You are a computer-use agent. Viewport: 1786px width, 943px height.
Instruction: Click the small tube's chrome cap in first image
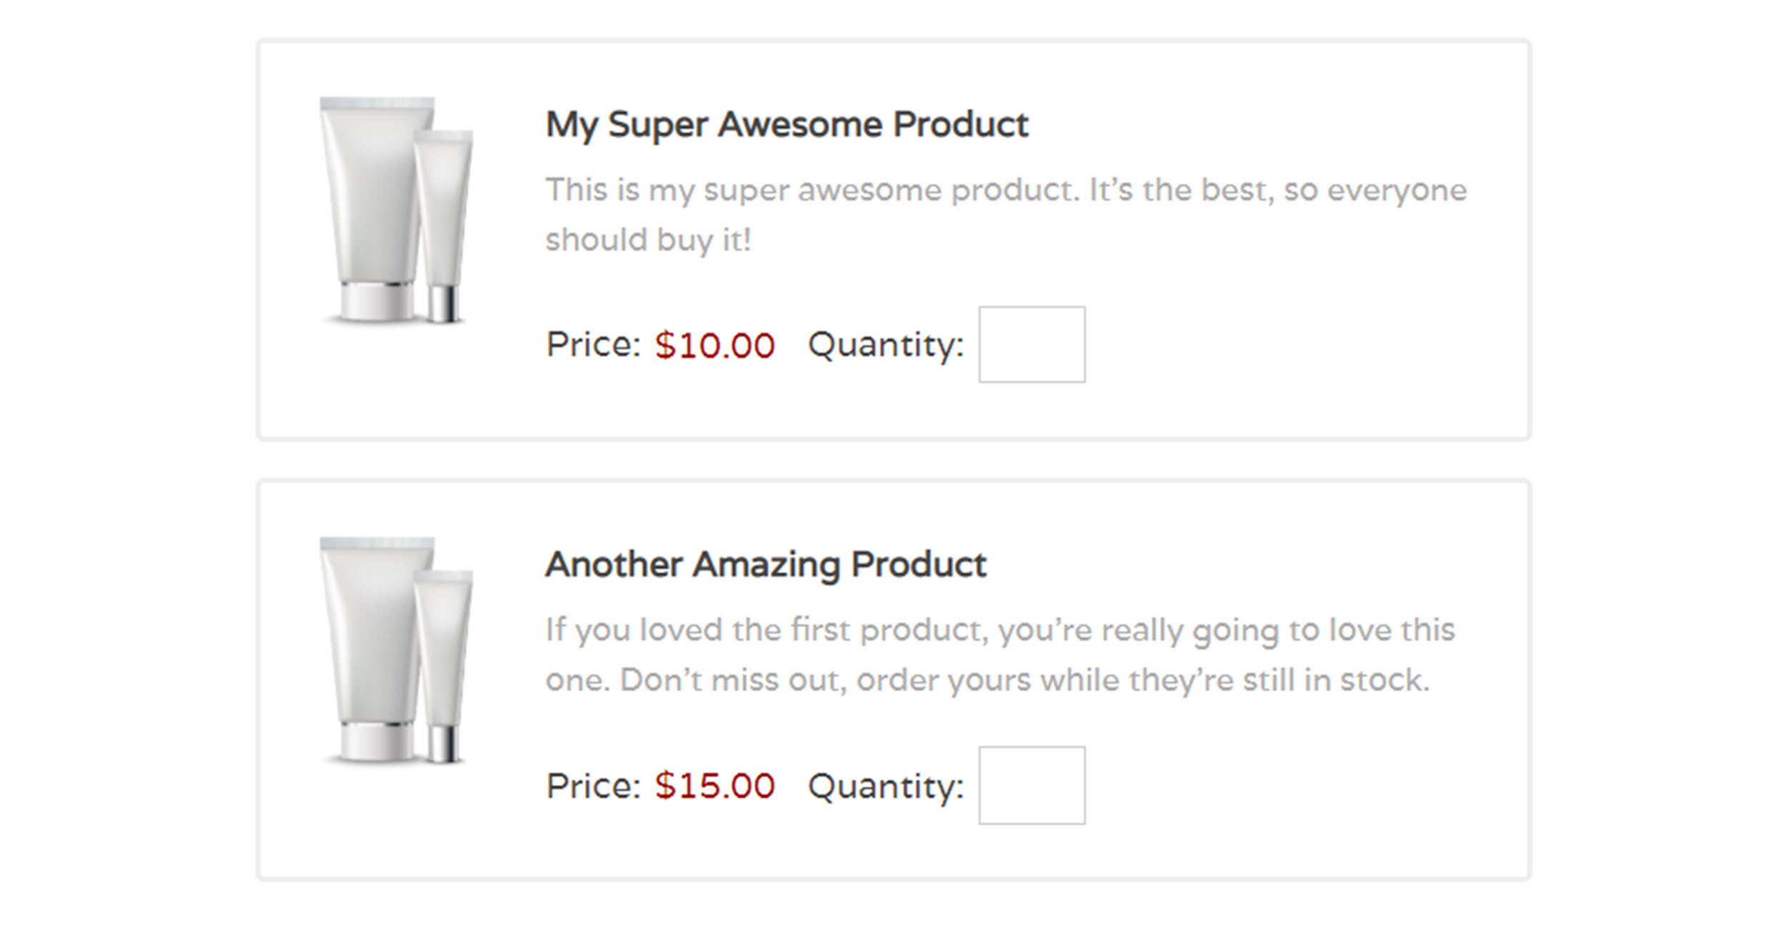443,304
